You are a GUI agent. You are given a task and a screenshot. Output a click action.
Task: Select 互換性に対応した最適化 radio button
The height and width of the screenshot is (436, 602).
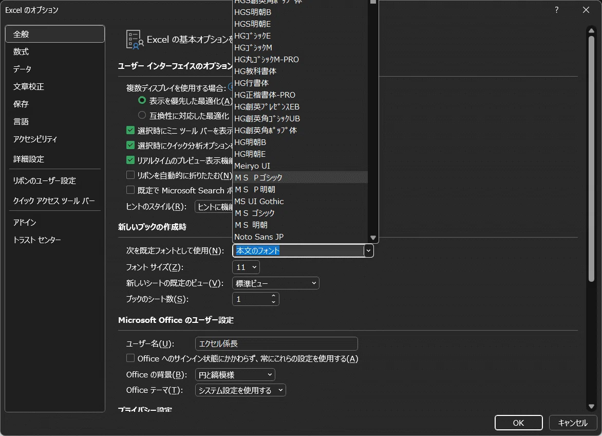click(142, 115)
